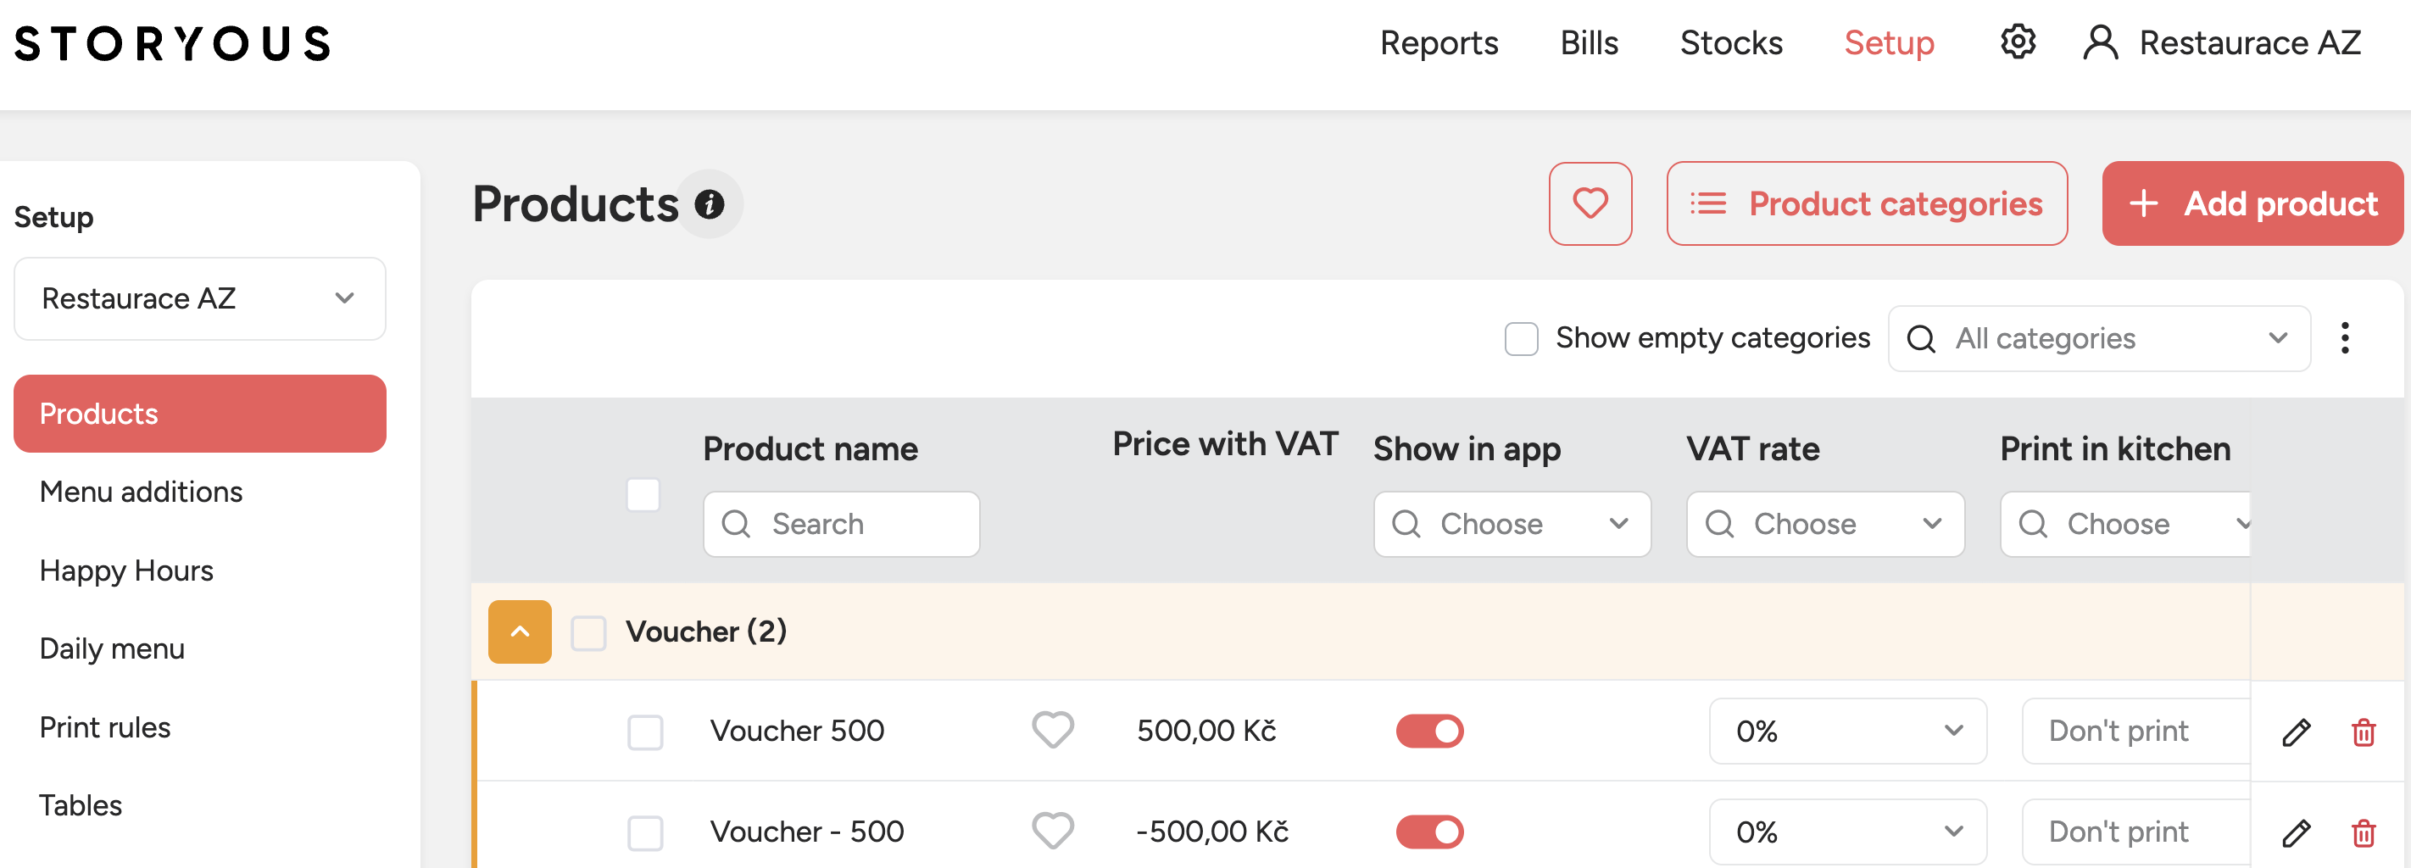2411x868 pixels.
Task: Open the three-dot more options menu
Action: pyautogui.click(x=2345, y=337)
